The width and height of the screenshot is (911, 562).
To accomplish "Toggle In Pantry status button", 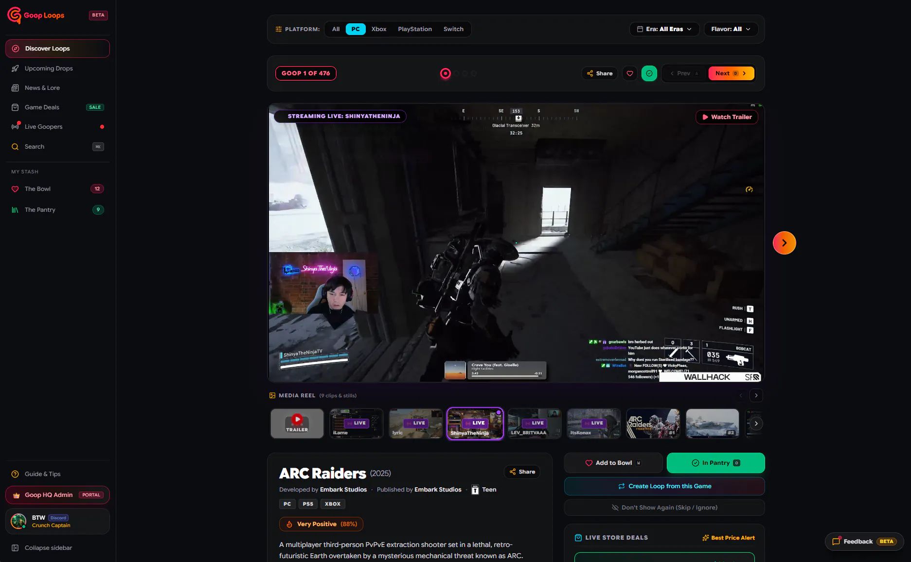I will [x=716, y=463].
